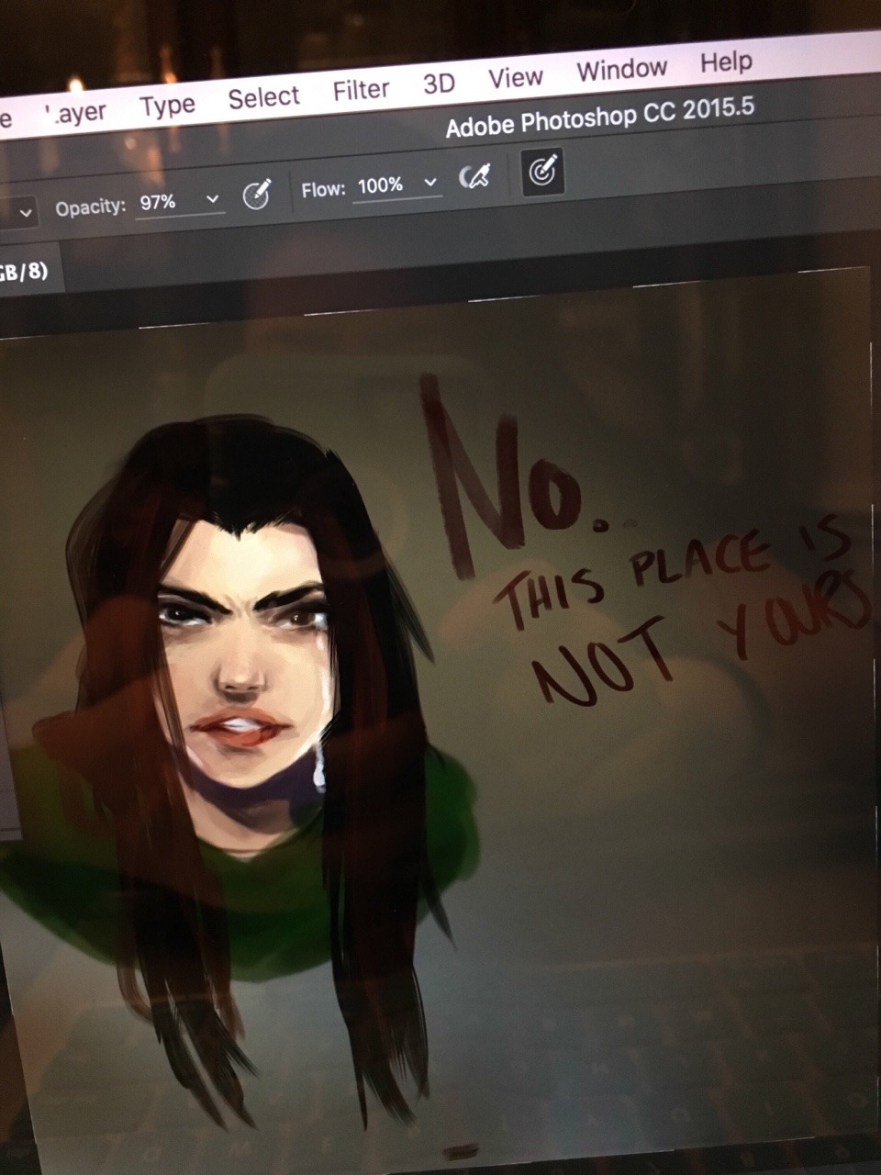881x1175 pixels.
Task: Click the Flow 100% value field
Action: (x=380, y=185)
